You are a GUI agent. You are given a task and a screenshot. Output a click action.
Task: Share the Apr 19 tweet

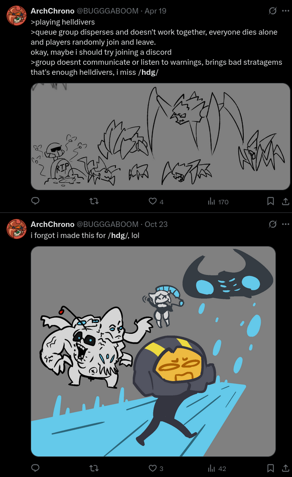coord(285,201)
